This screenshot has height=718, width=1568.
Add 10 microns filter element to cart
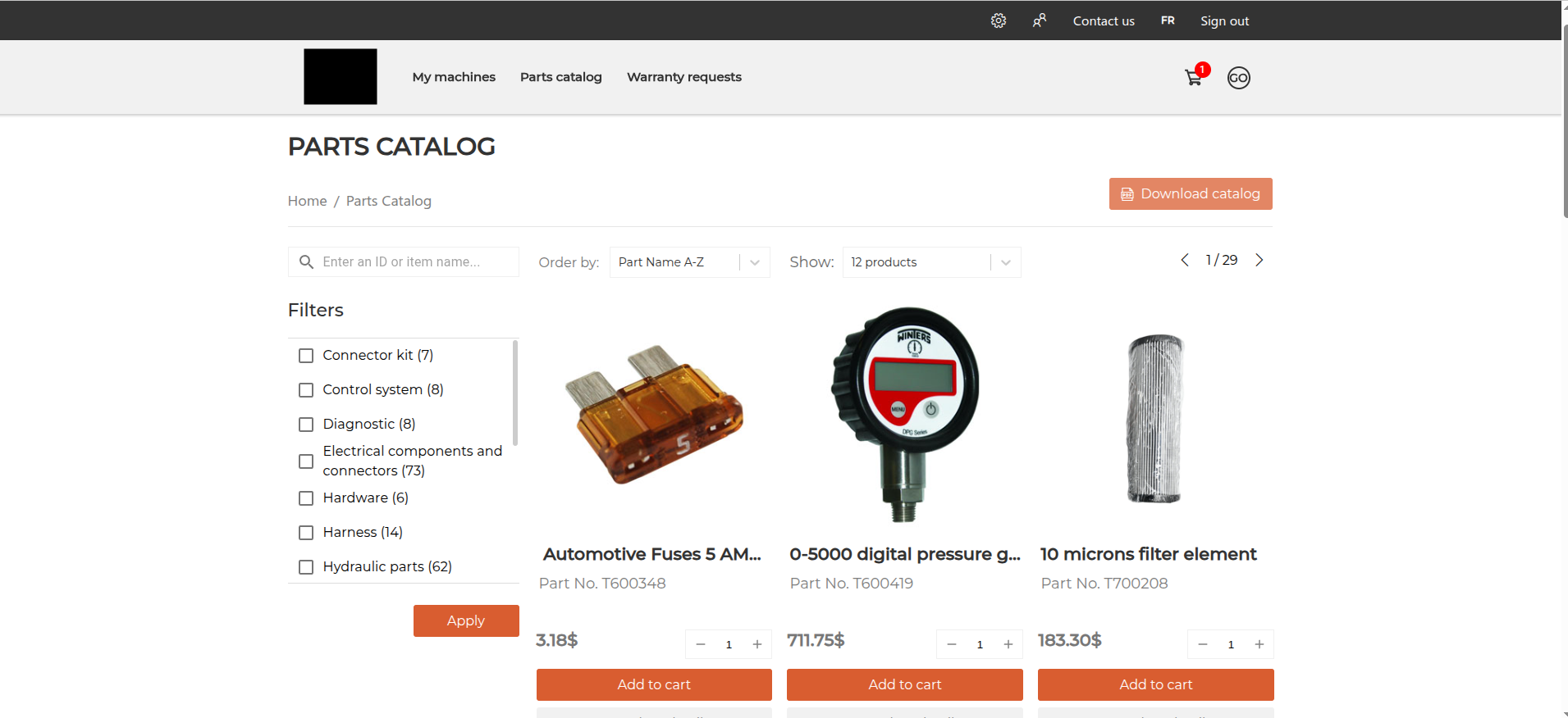click(x=1156, y=684)
